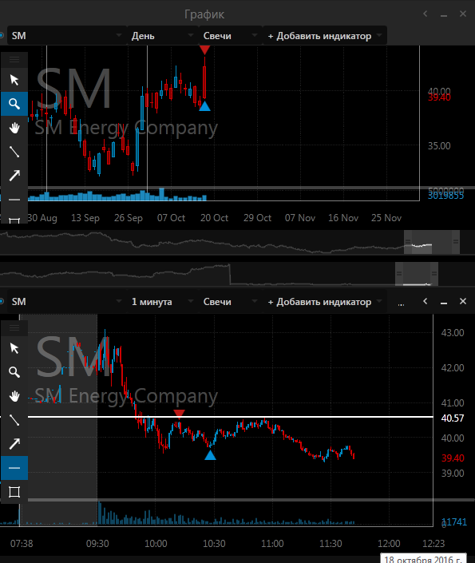Select the arrow drawing tool in 1-minute chart
Image resolution: width=475 pixels, height=563 pixels.
pyautogui.click(x=14, y=444)
